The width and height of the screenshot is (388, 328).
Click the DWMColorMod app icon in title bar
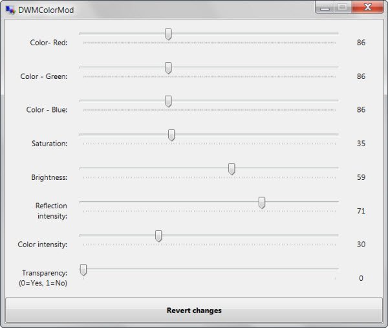(x=10, y=10)
